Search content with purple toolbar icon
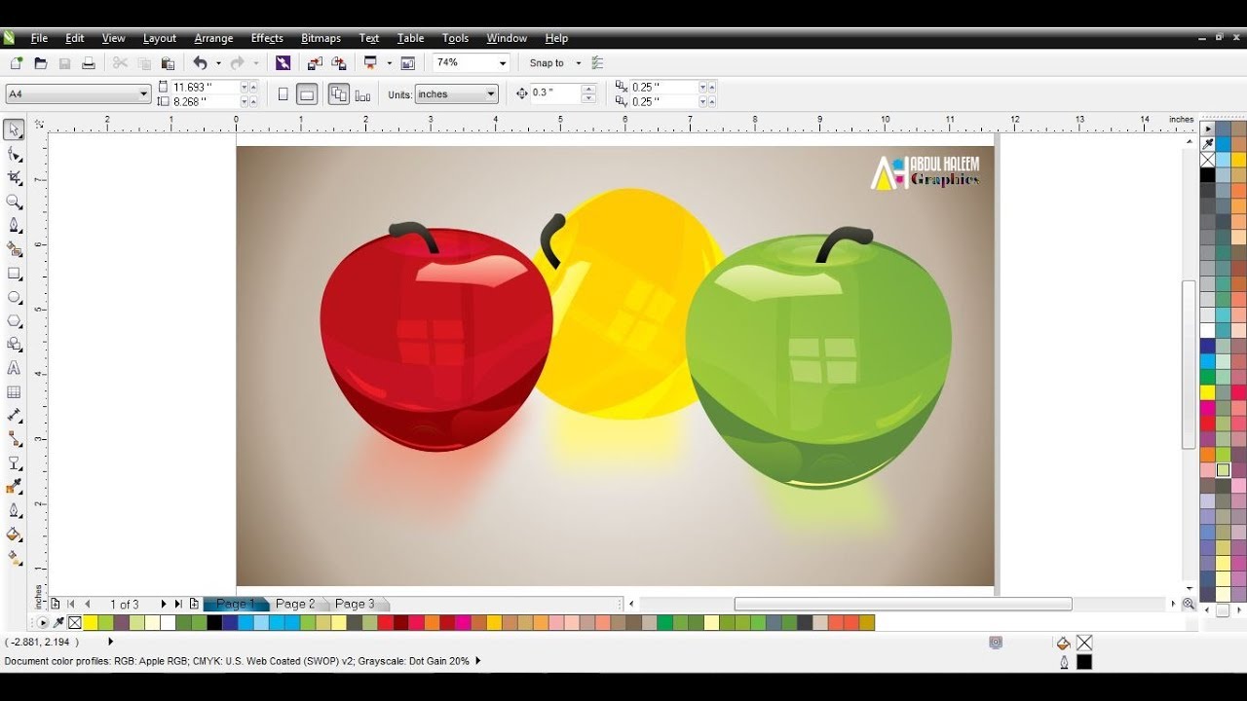This screenshot has width=1247, height=701. (x=283, y=63)
